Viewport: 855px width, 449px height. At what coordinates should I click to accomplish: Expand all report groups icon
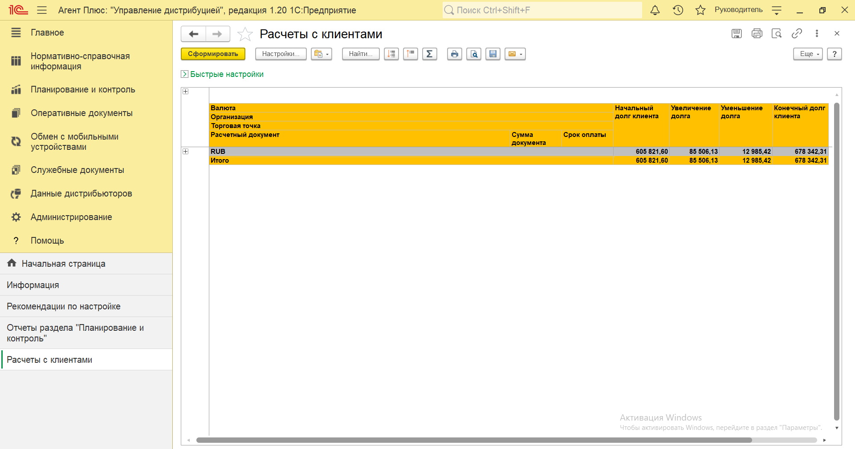[x=391, y=54]
